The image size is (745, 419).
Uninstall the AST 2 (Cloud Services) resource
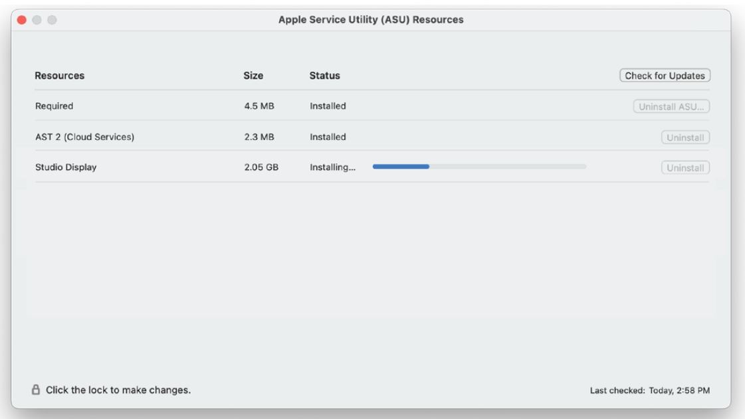click(x=685, y=137)
